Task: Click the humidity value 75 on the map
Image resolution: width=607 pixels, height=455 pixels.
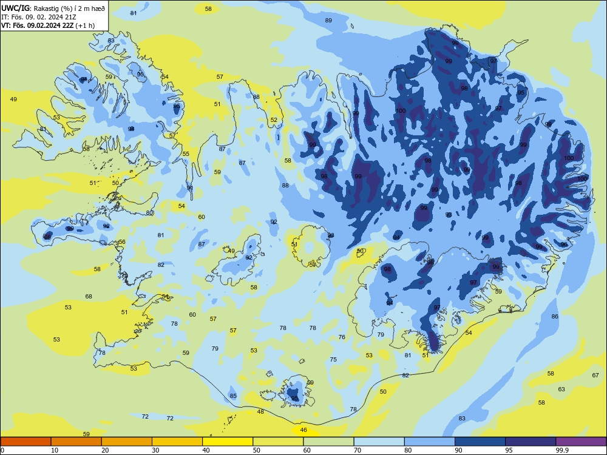Action: (333, 359)
